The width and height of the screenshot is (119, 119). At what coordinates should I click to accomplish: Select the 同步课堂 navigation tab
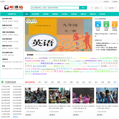tap(64, 14)
